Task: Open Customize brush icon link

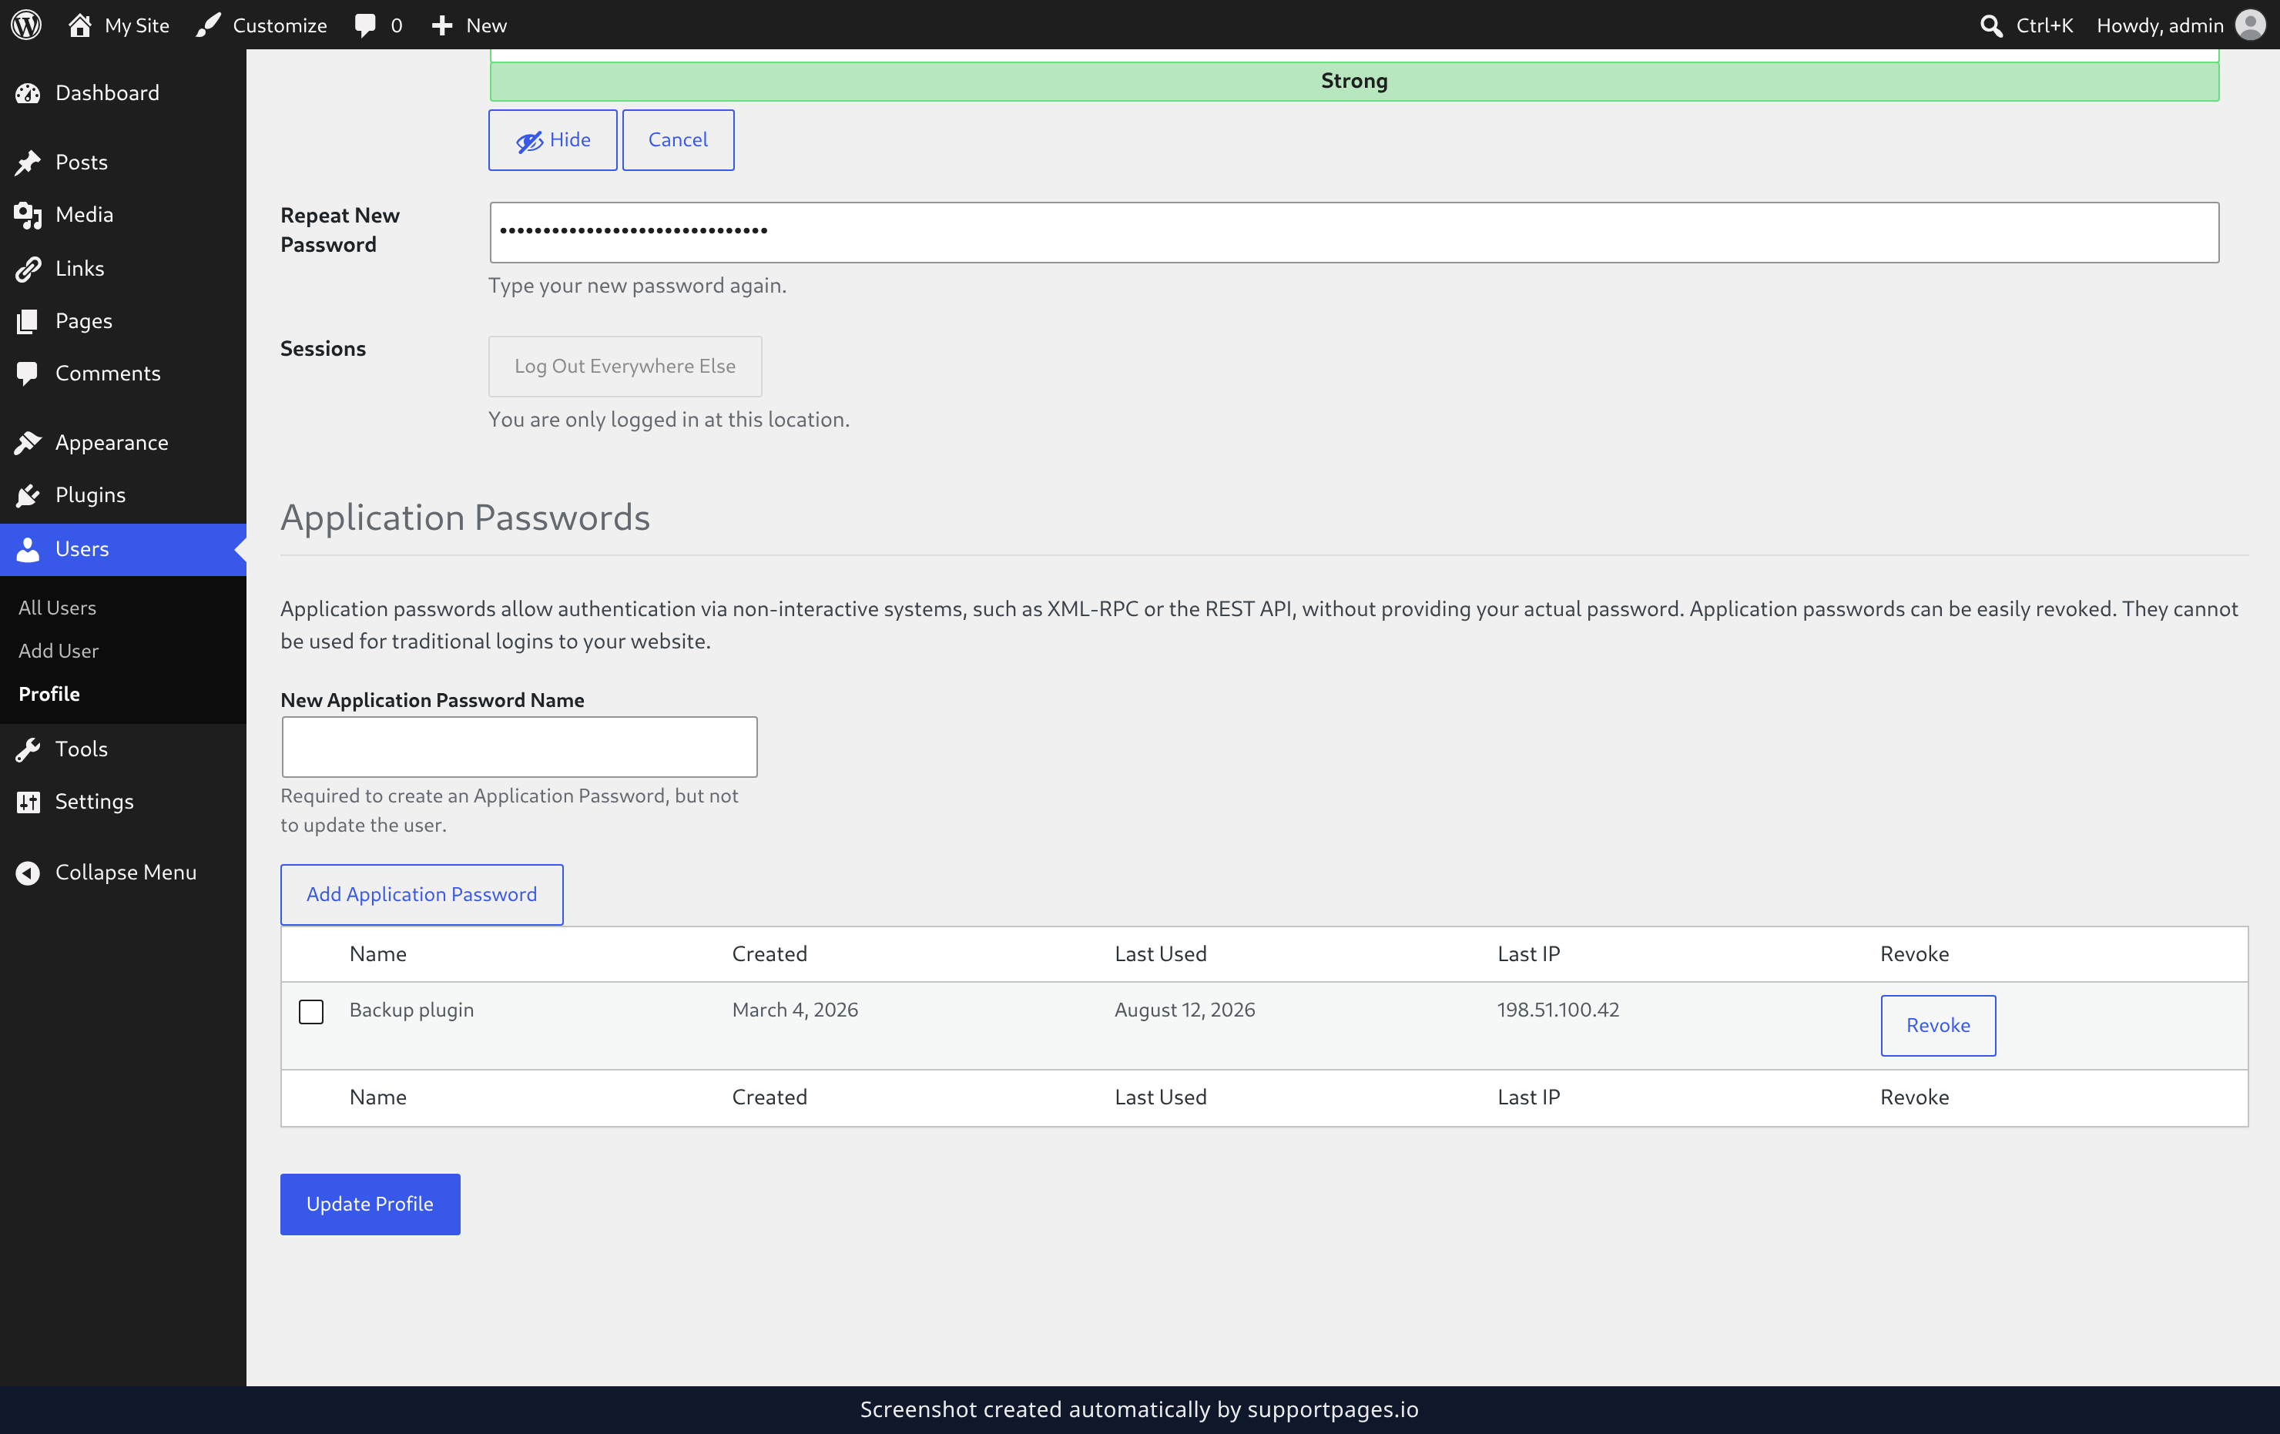Action: pos(208,25)
